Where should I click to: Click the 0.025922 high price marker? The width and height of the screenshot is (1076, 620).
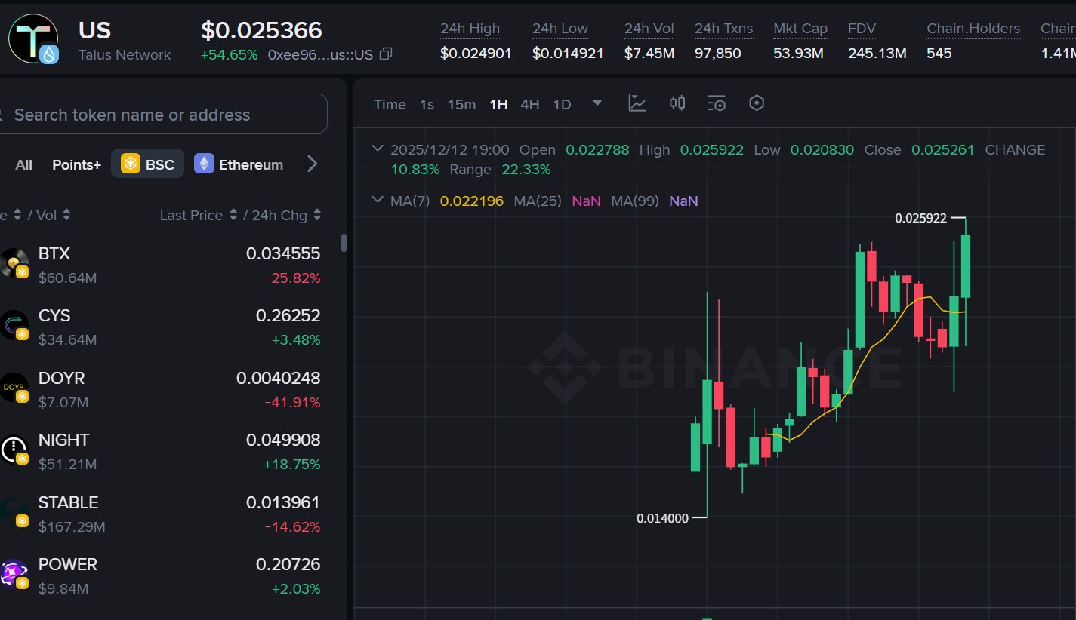pyautogui.click(x=921, y=218)
